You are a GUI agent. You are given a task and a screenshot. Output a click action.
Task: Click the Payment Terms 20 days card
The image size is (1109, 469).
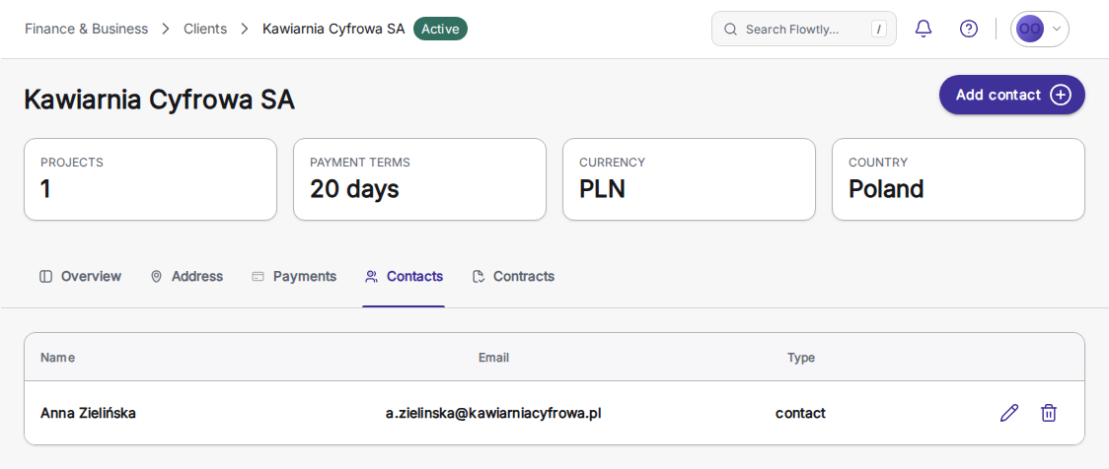pyautogui.click(x=419, y=179)
